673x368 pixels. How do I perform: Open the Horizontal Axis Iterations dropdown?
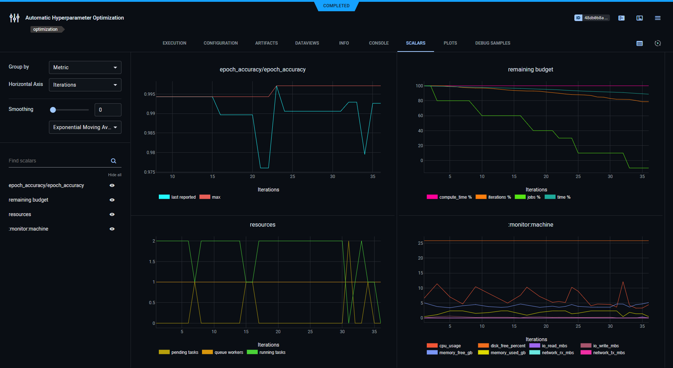(85, 85)
